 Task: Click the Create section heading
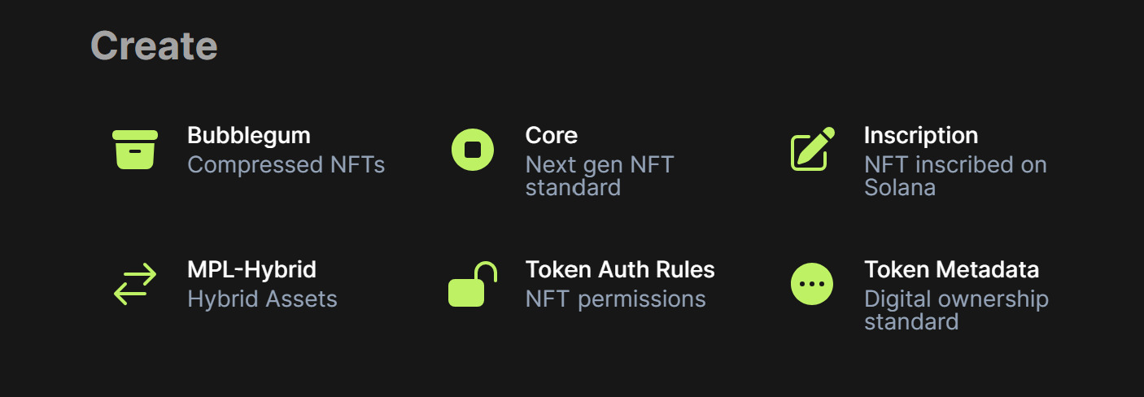(x=154, y=46)
